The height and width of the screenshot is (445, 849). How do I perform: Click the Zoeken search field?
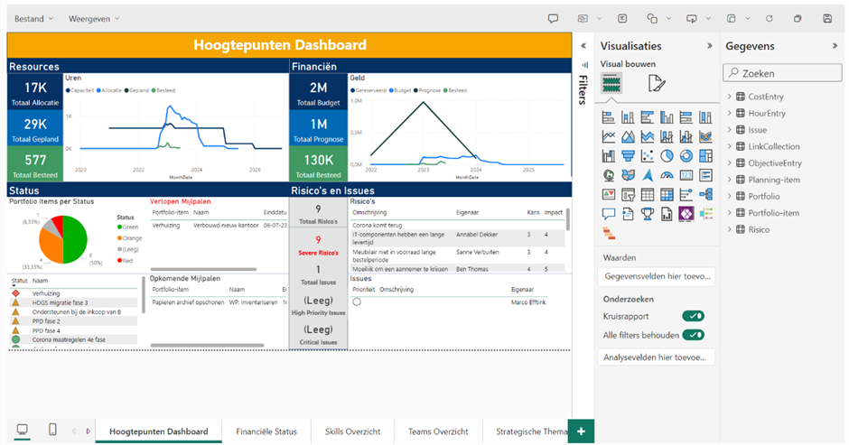click(x=782, y=73)
